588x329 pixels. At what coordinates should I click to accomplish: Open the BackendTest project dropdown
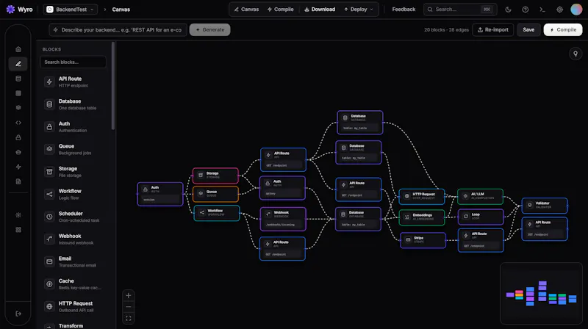click(71, 10)
